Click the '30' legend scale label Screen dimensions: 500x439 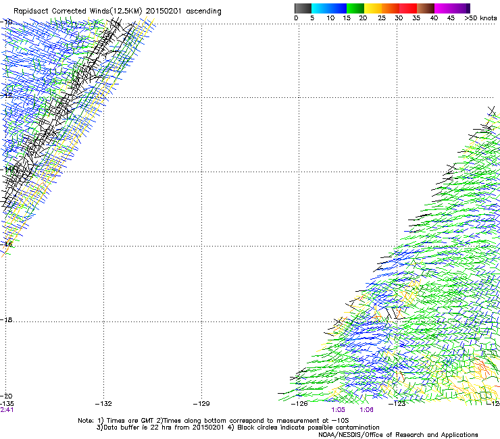pos(399,18)
